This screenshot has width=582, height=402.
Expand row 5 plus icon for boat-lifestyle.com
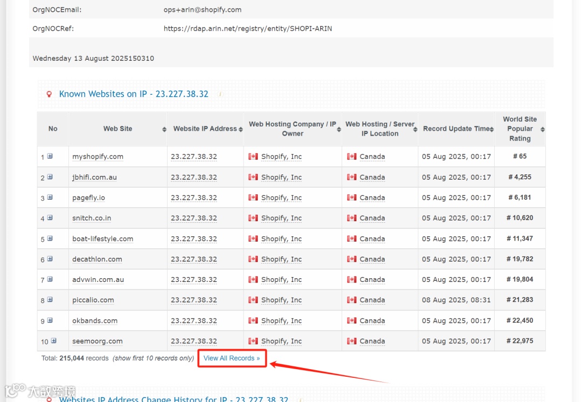[x=50, y=238]
